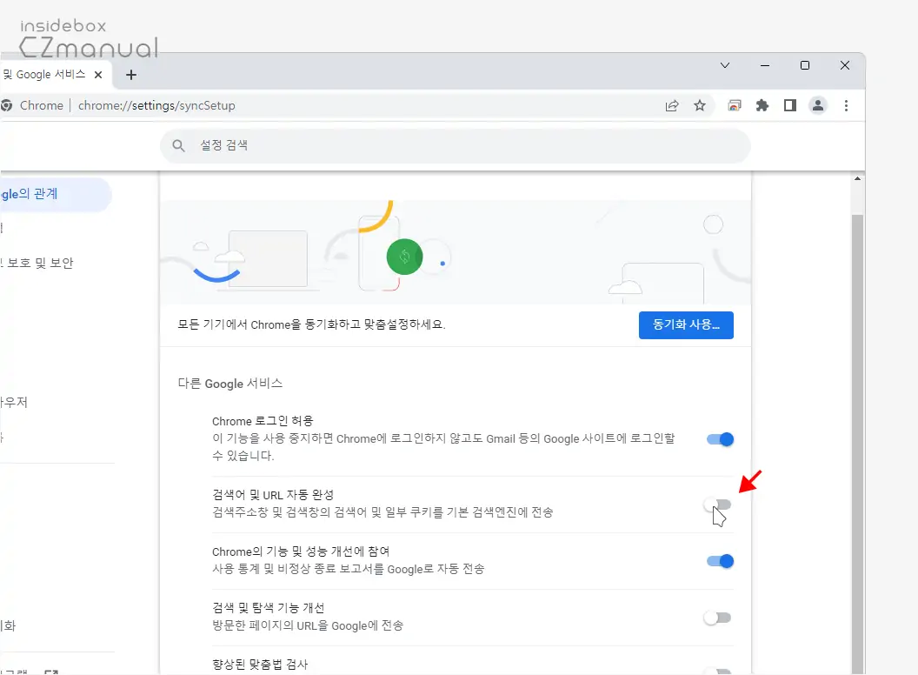Minimize the Chrome window

pyautogui.click(x=765, y=65)
